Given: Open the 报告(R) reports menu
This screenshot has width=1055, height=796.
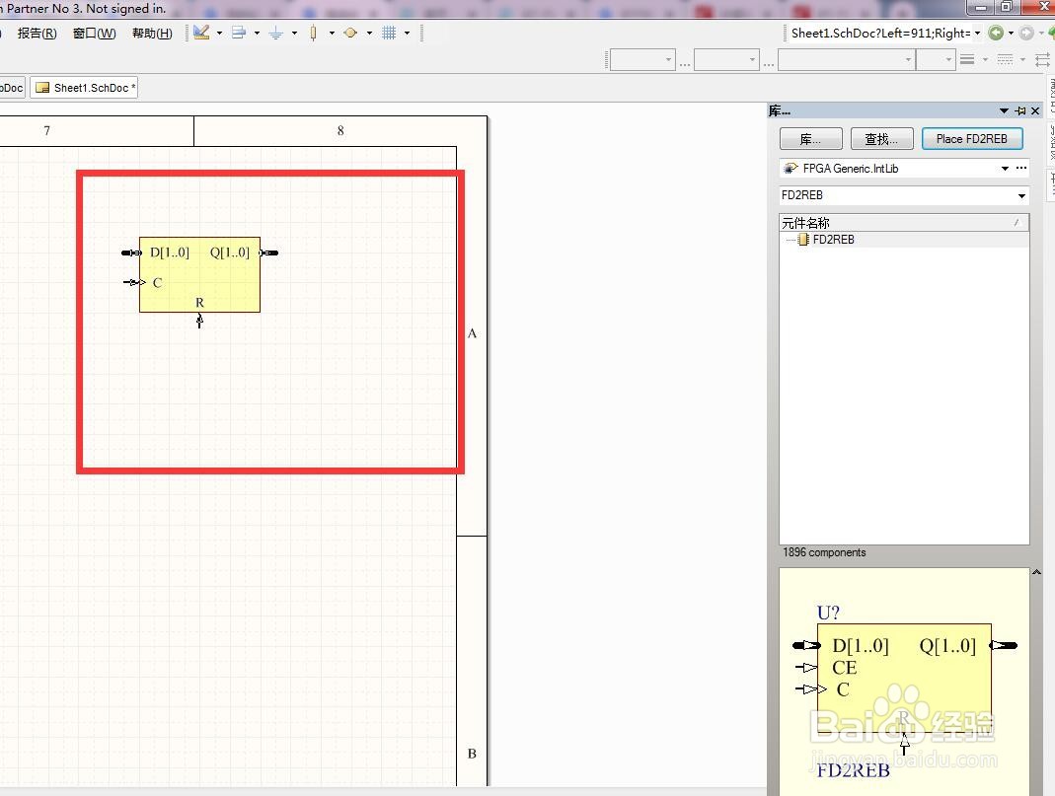Looking at the screenshot, I should [x=37, y=33].
